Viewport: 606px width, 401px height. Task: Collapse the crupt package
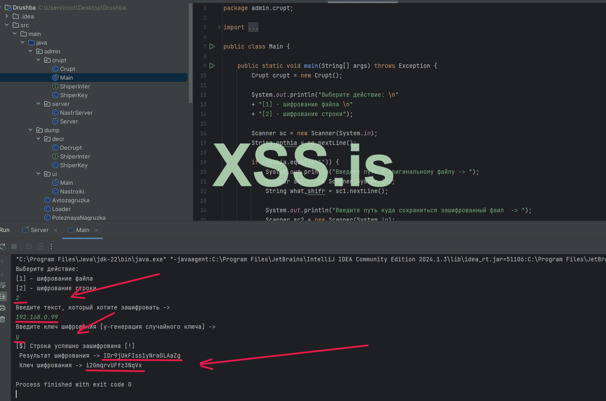click(x=38, y=60)
